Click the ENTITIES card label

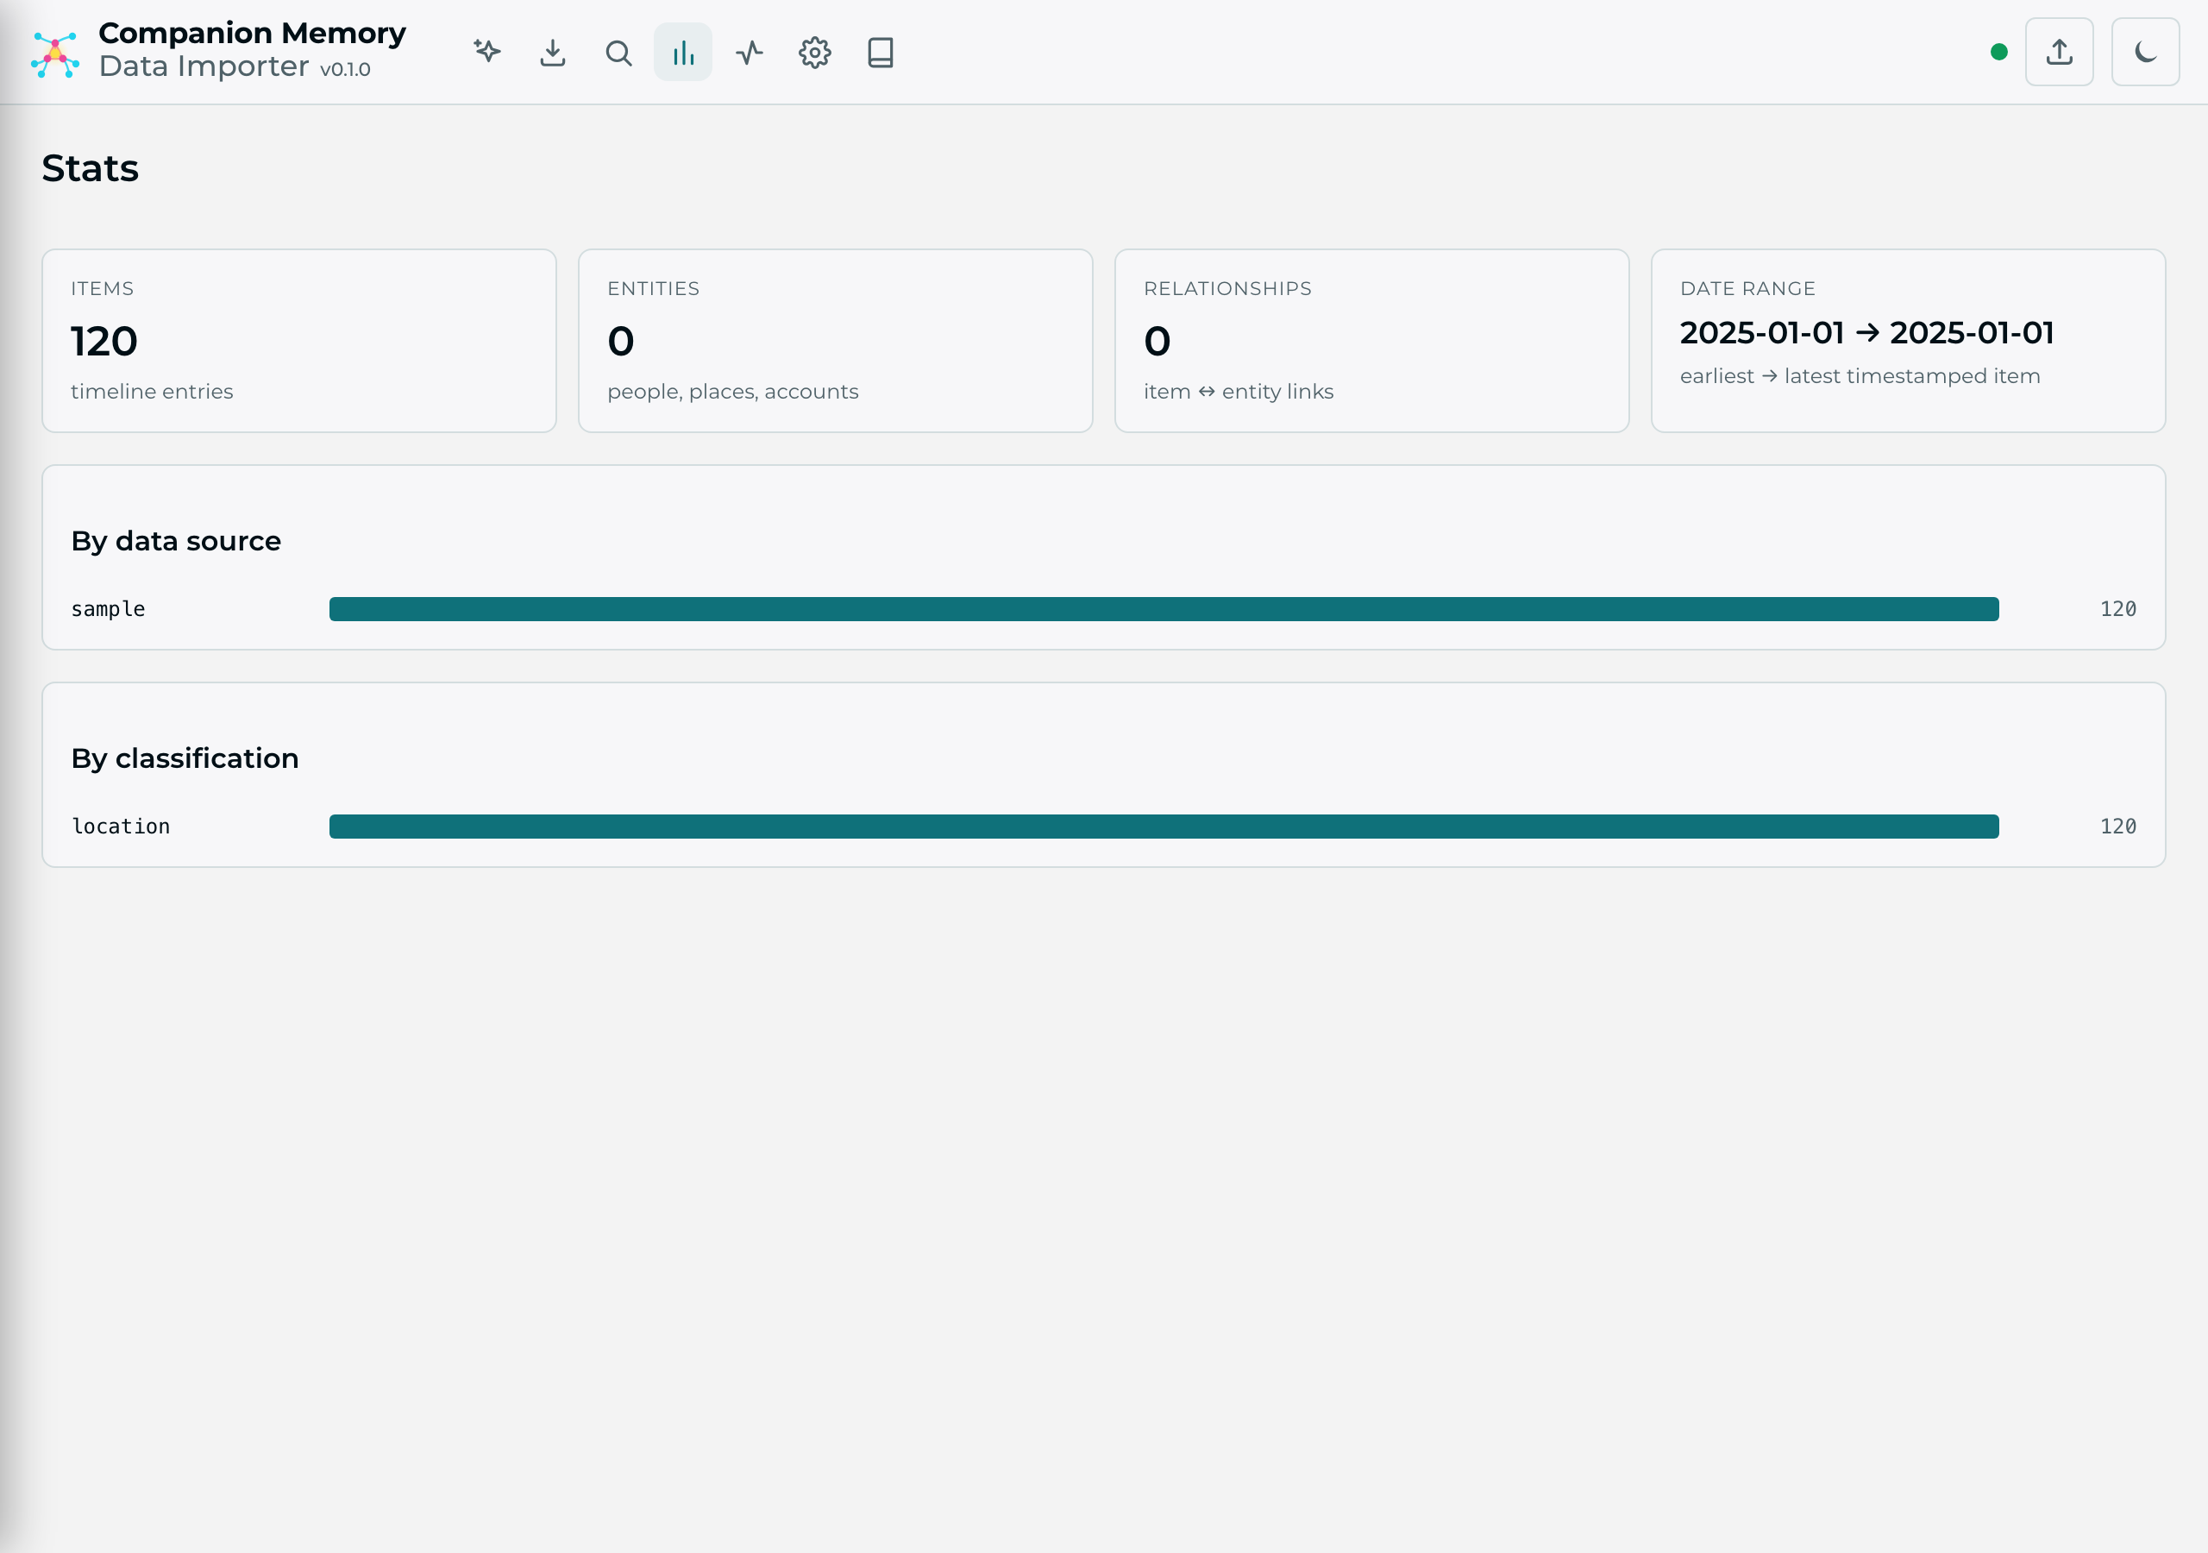(653, 289)
